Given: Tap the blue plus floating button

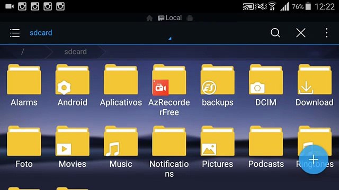Looking at the screenshot, I should point(314,159).
